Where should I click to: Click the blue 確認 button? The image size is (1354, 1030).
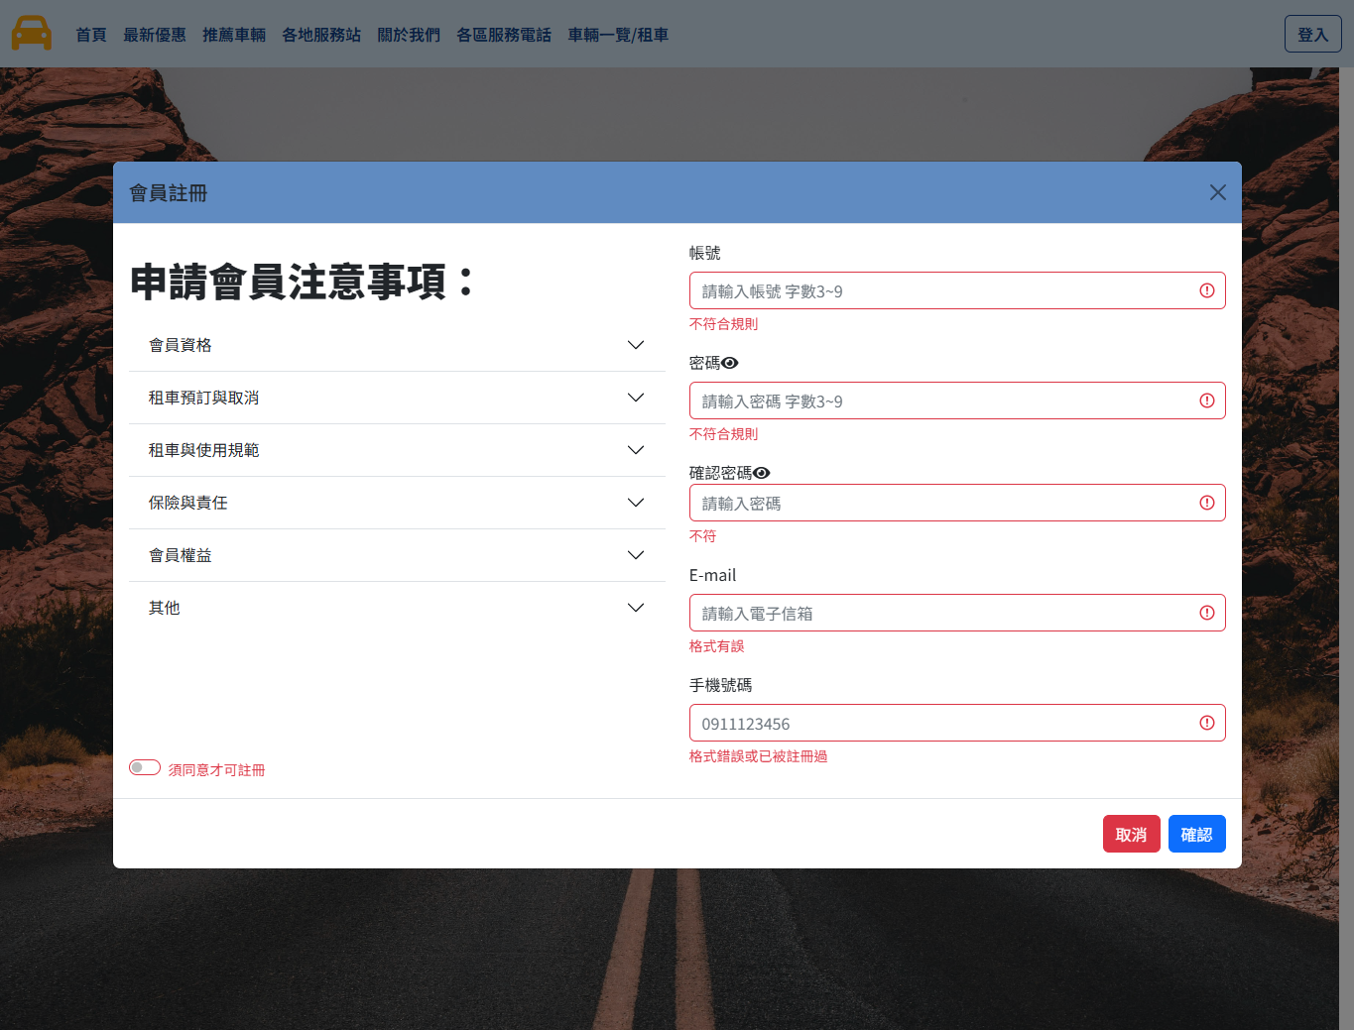pos(1196,834)
